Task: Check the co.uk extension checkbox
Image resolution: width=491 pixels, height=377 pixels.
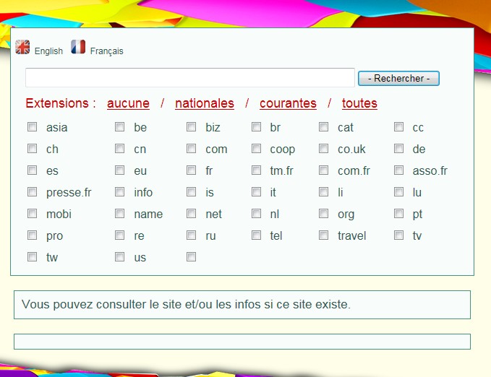Action: point(323,148)
